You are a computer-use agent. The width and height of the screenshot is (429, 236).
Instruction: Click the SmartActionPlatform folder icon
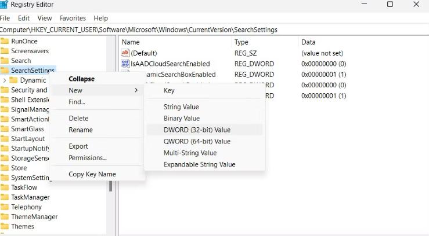[5, 119]
